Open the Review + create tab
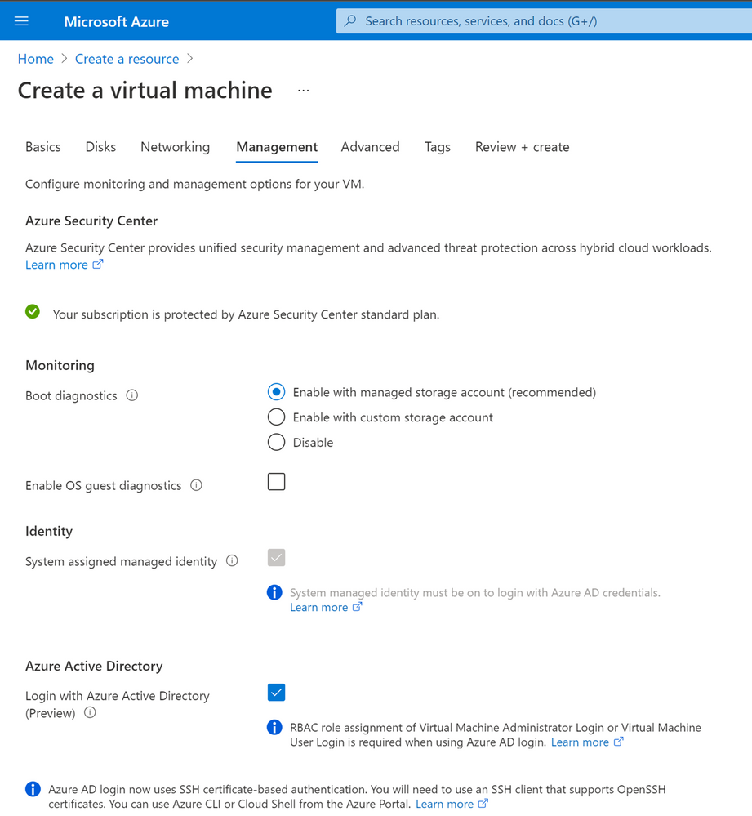 point(522,147)
